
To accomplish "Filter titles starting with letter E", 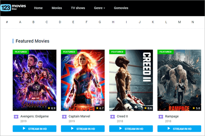I will pos(73,22).
